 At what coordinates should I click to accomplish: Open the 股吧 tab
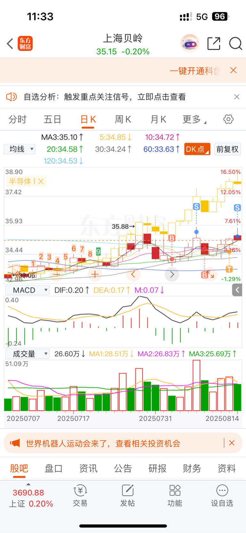(19, 469)
